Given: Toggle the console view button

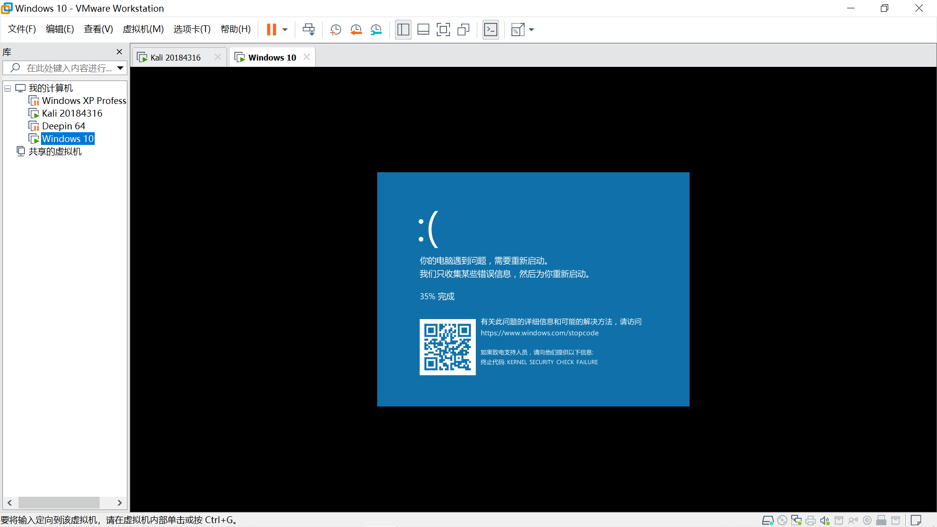Looking at the screenshot, I should (x=490, y=30).
